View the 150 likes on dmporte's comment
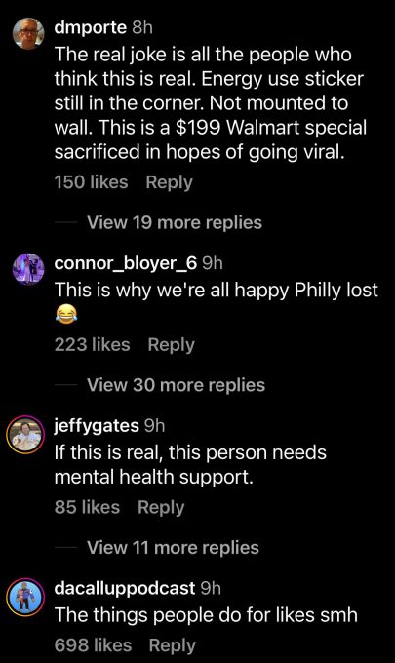 pyautogui.click(x=91, y=182)
